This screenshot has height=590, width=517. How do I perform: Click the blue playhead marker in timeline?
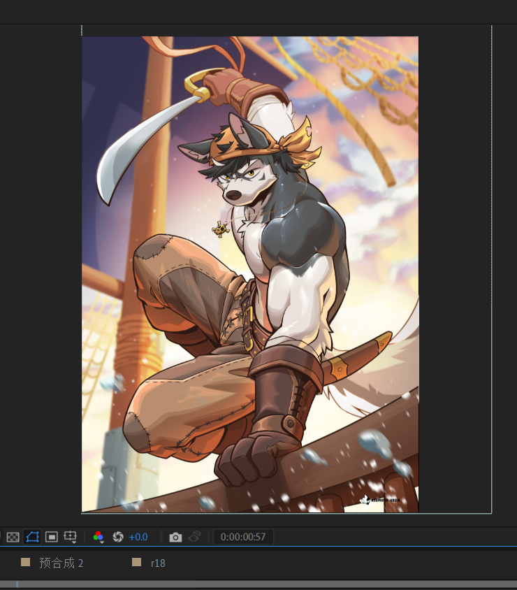coord(17,584)
